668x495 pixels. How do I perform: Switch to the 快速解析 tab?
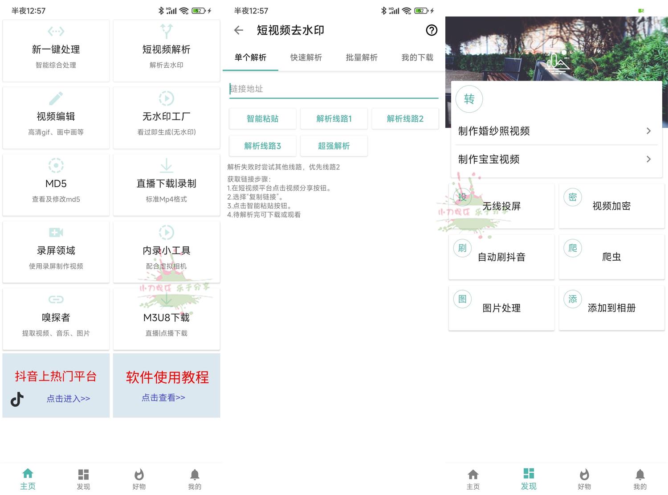pos(306,57)
